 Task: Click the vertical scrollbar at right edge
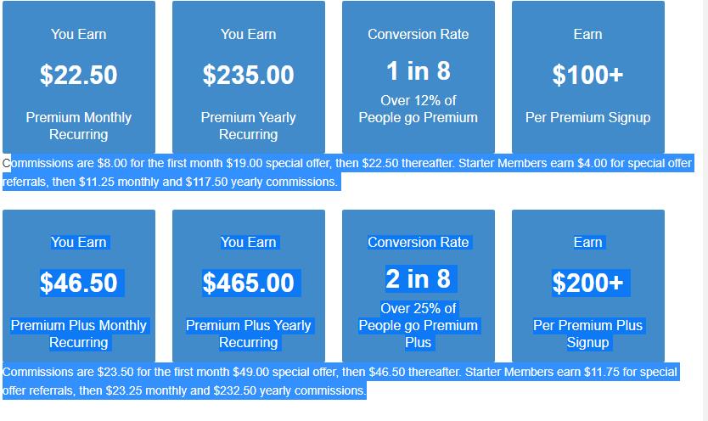[705, 210]
